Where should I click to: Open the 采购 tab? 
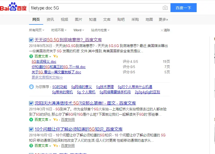coord(135,19)
